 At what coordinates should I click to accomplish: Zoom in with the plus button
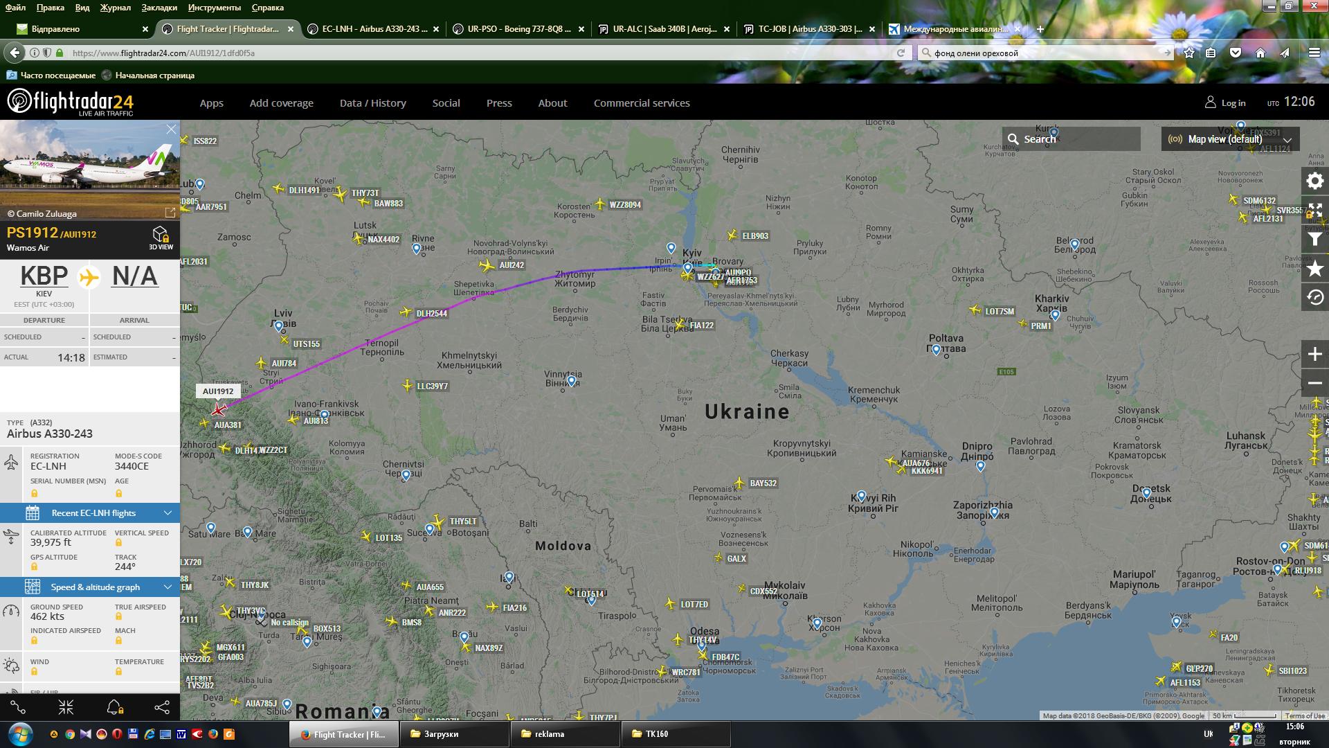(1314, 354)
